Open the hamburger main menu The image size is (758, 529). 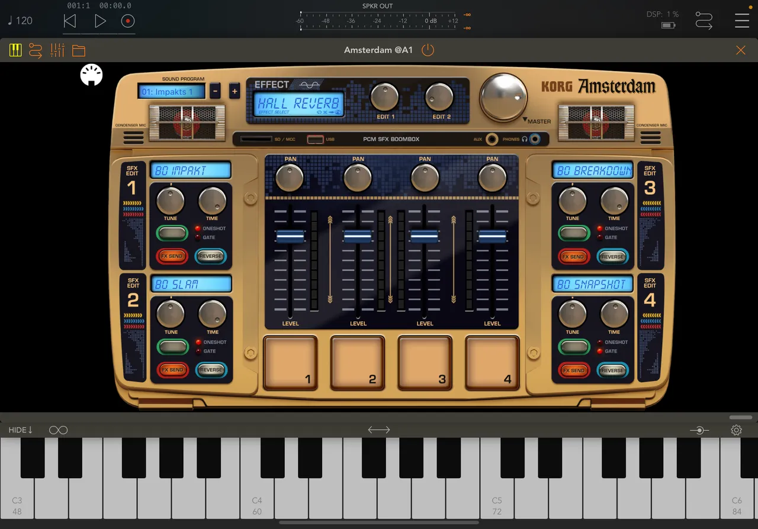point(742,20)
